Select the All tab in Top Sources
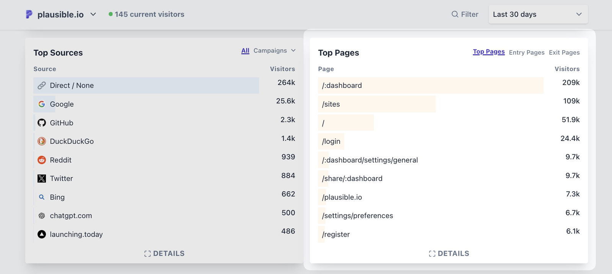 pos(245,50)
